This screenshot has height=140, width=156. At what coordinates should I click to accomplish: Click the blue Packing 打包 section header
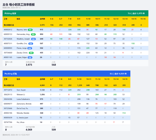click(66, 74)
